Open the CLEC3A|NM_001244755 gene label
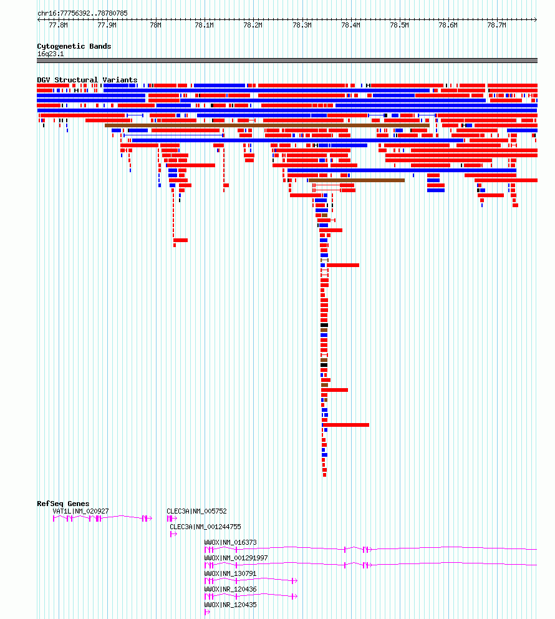This screenshot has height=619, width=555. (x=205, y=527)
